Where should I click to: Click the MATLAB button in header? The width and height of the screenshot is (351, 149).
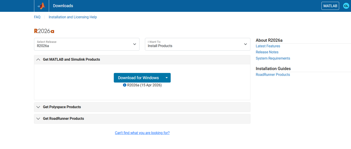[330, 6]
